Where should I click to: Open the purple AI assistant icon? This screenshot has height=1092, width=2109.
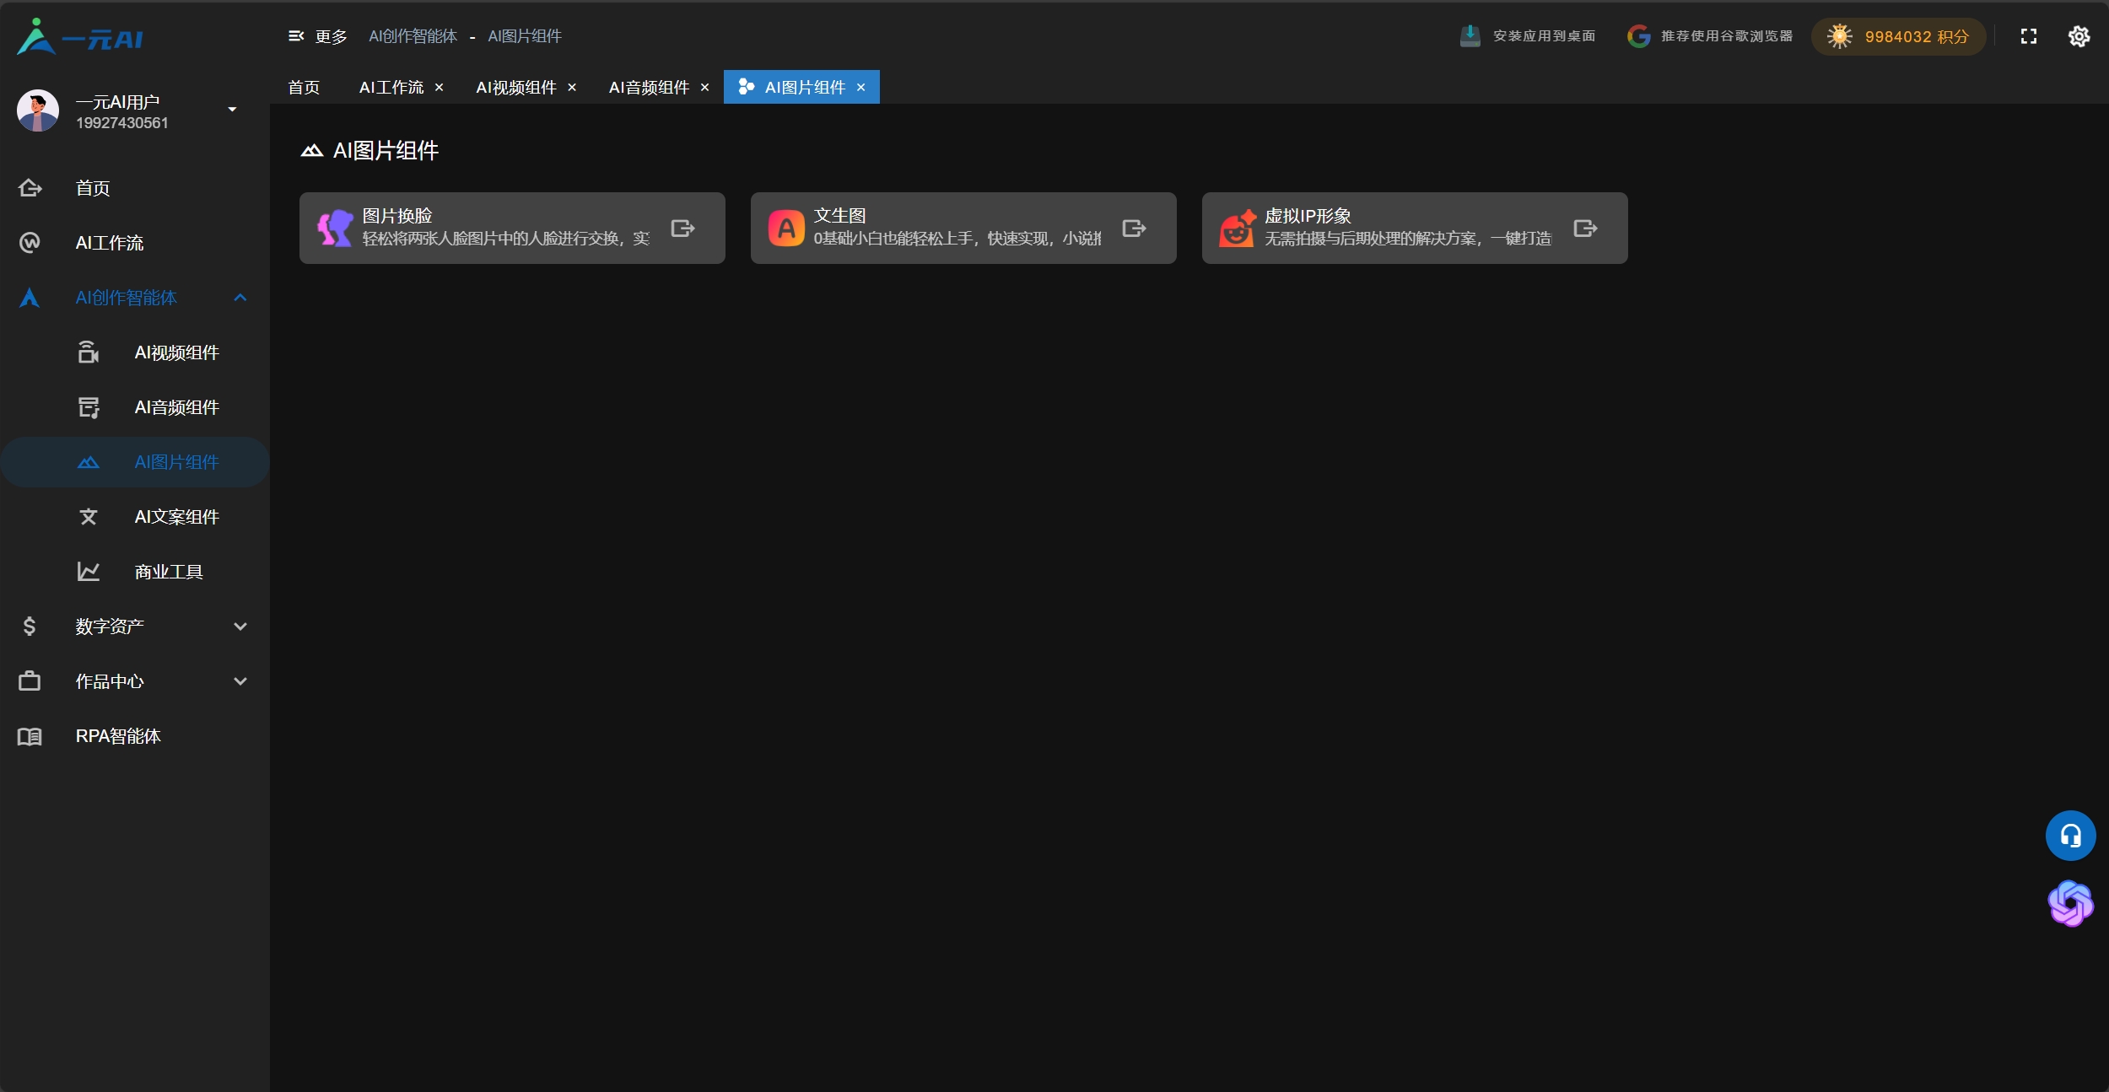pos(2070,903)
